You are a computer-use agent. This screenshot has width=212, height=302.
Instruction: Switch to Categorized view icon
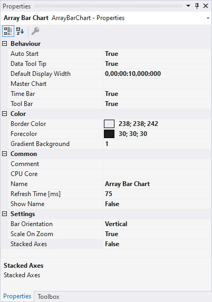(x=8, y=31)
